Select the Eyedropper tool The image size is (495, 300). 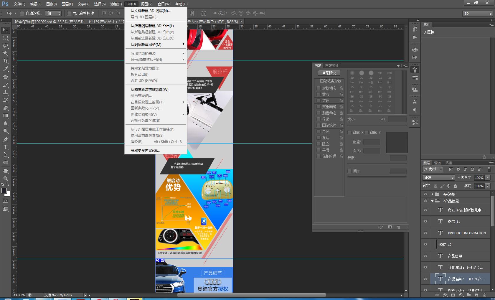[6, 69]
